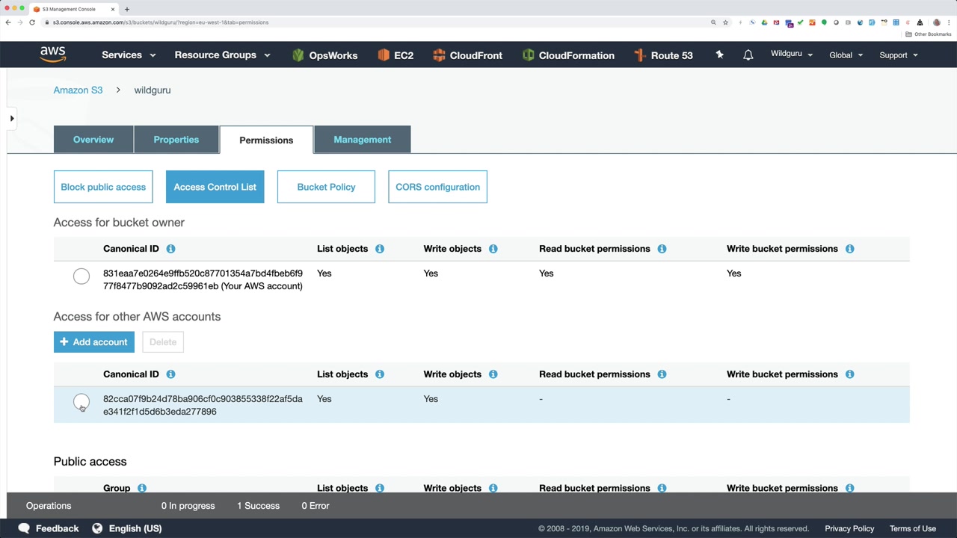Open the CloudFormation shortcut icon
957x538 pixels.
pyautogui.click(x=528, y=55)
